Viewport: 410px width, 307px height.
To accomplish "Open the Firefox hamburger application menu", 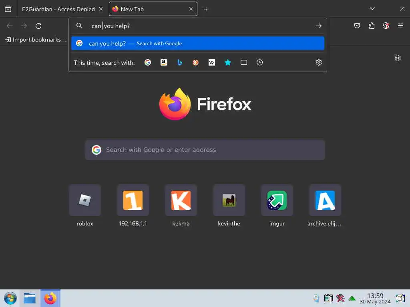I will click(400, 26).
